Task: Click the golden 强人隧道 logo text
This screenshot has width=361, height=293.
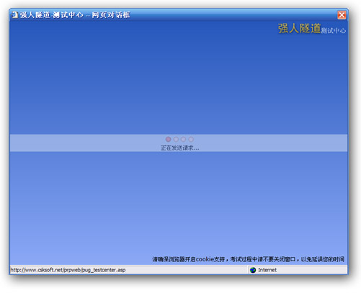Action: point(299,28)
